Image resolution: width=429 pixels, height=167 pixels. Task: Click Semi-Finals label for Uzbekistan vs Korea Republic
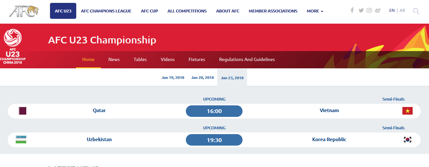(x=393, y=128)
